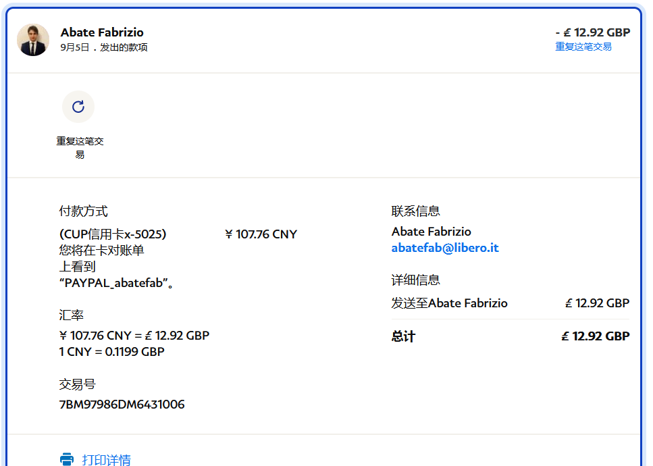
Task: Click the ¥107.76 CNY payment amount
Action: coord(261,234)
